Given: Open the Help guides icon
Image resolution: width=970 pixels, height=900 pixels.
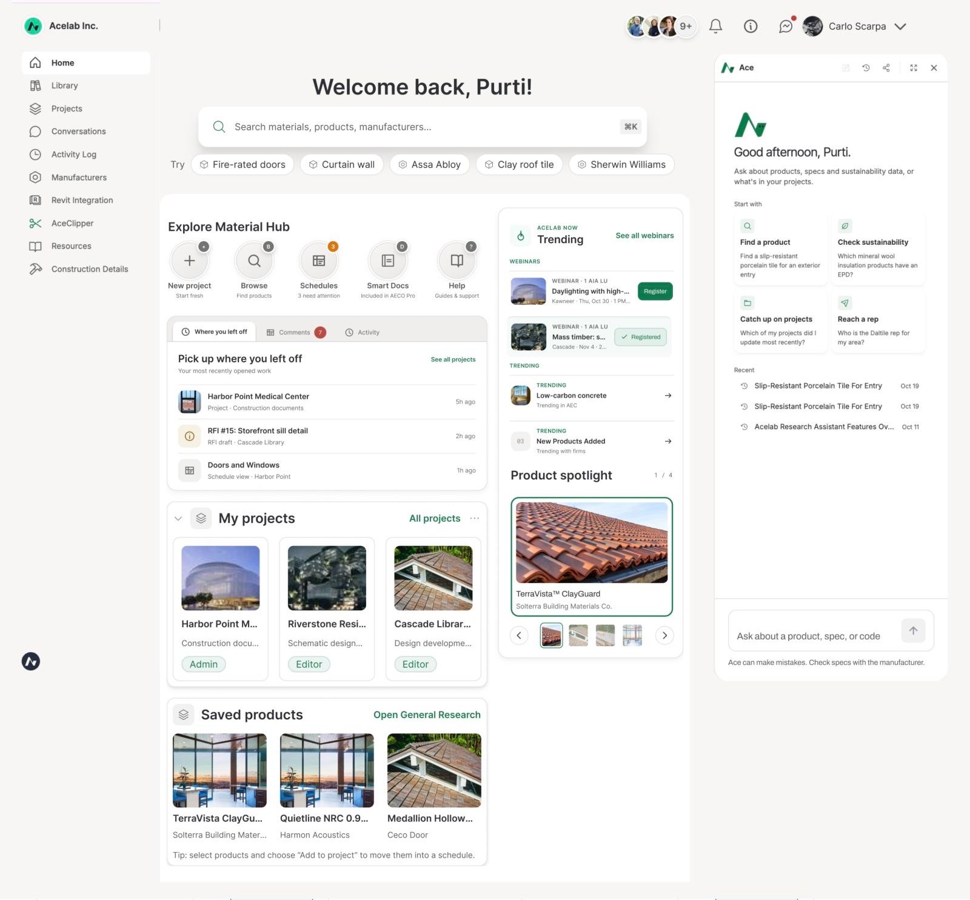Looking at the screenshot, I should 457,261.
